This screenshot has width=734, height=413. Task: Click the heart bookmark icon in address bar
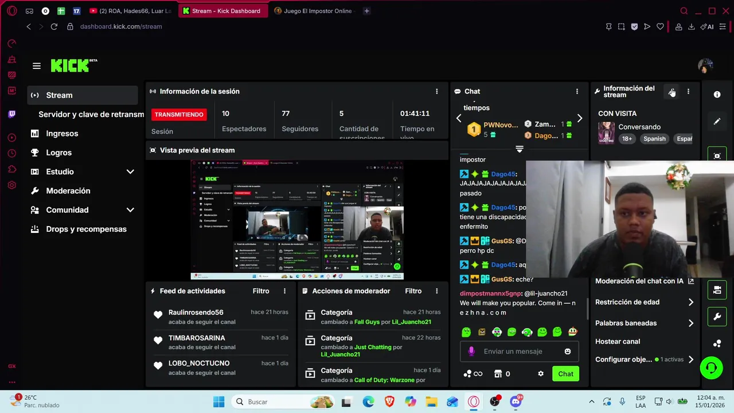tap(660, 26)
